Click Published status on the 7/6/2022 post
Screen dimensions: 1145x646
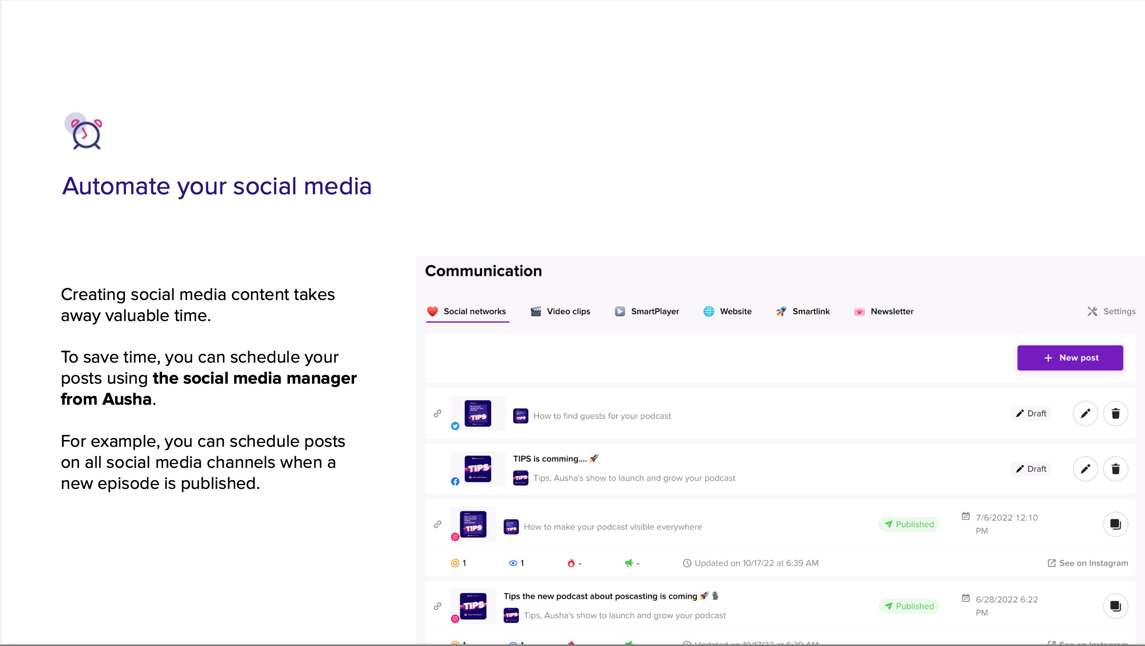pyautogui.click(x=909, y=524)
